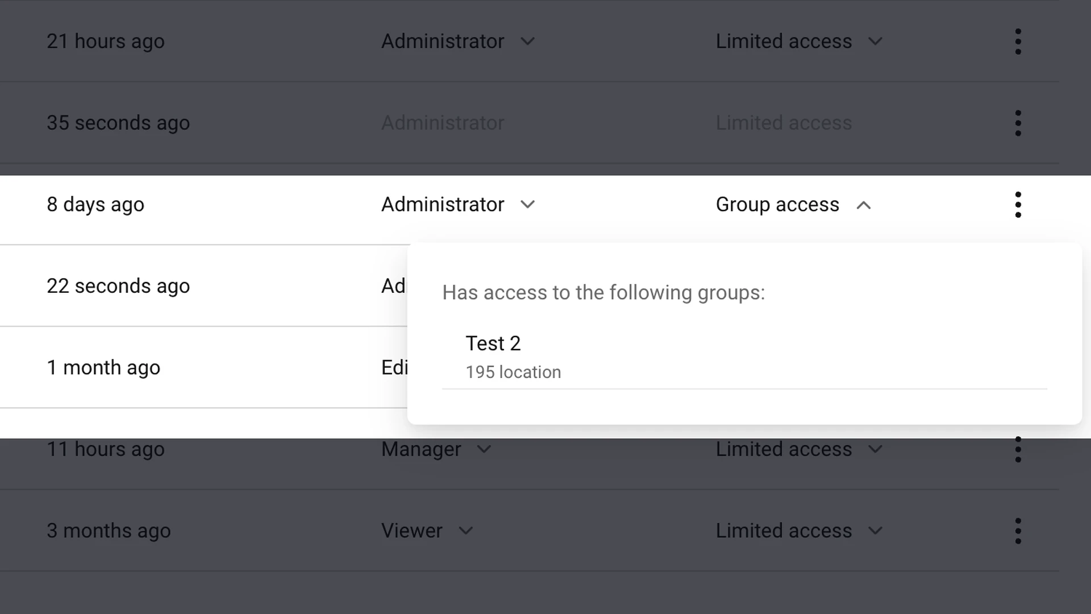This screenshot has height=614, width=1091.
Task: Open three-dot menu for 8 days ago row
Action: click(1018, 205)
